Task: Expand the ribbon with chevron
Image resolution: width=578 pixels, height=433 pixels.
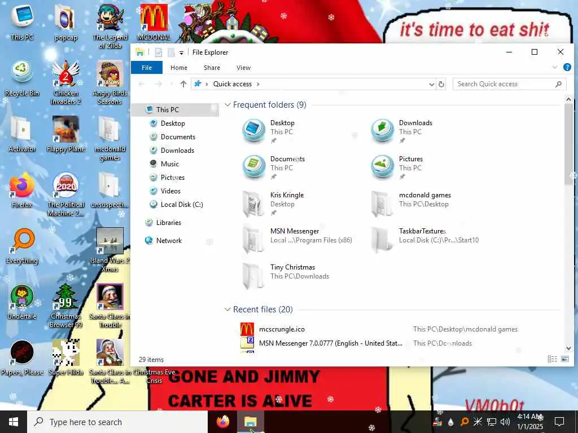Action: 555,68
